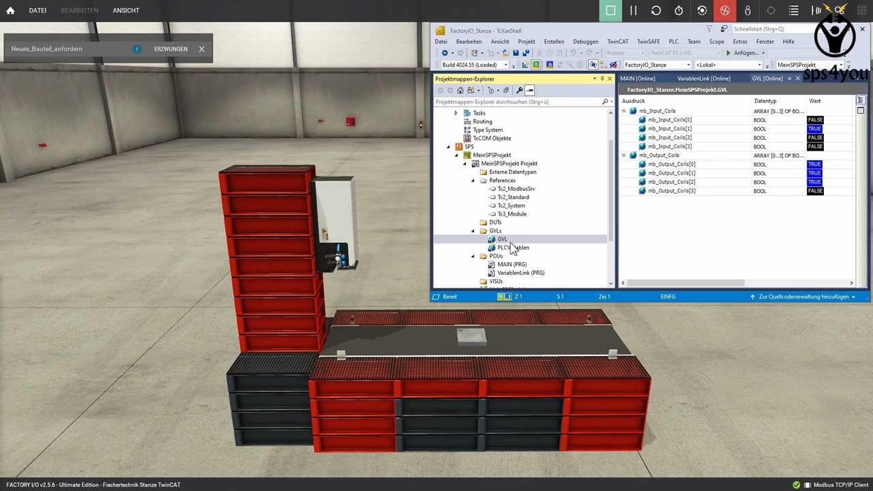Select VariablenLink (PRG) in the tree

521,273
